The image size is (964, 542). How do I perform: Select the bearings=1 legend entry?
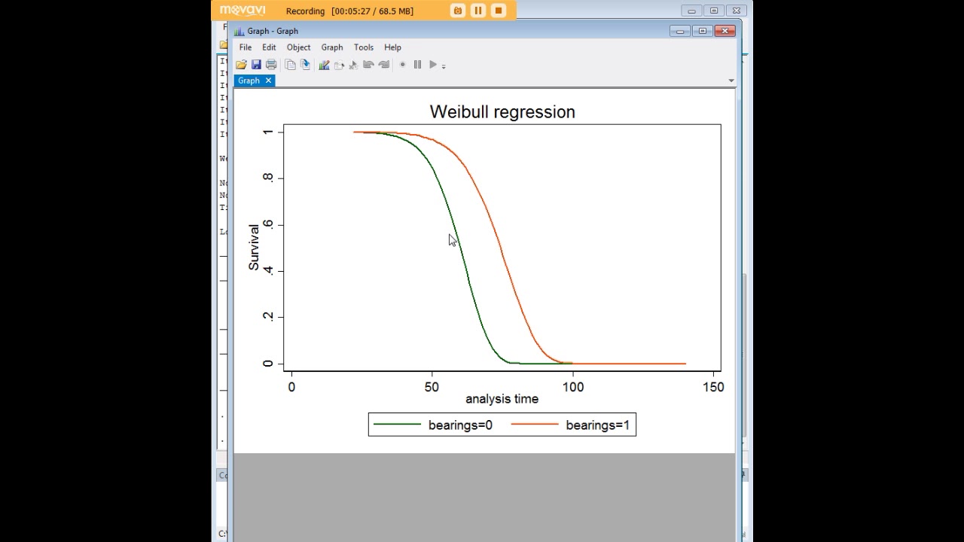click(597, 425)
